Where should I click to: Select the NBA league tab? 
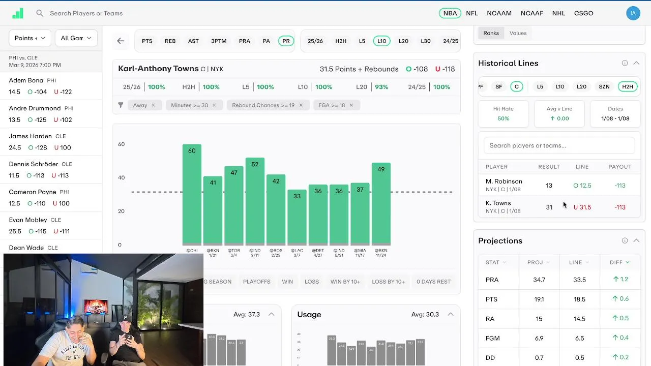click(x=450, y=13)
